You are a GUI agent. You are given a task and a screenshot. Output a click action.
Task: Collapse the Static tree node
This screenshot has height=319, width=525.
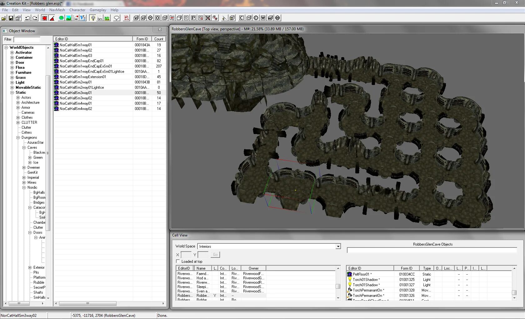(12, 92)
